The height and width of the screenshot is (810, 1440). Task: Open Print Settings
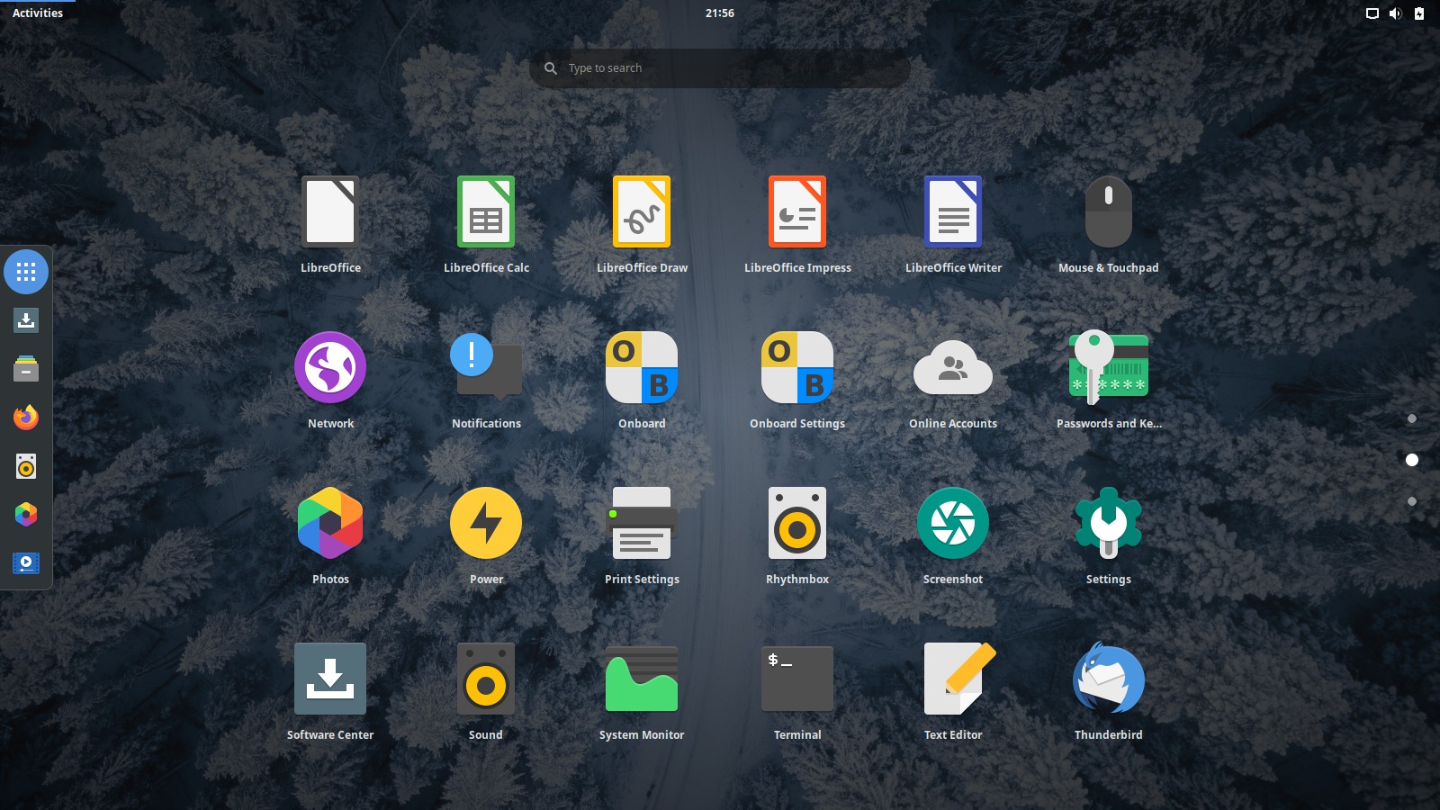point(642,523)
